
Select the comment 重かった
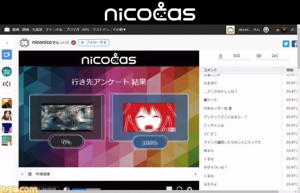210,100
